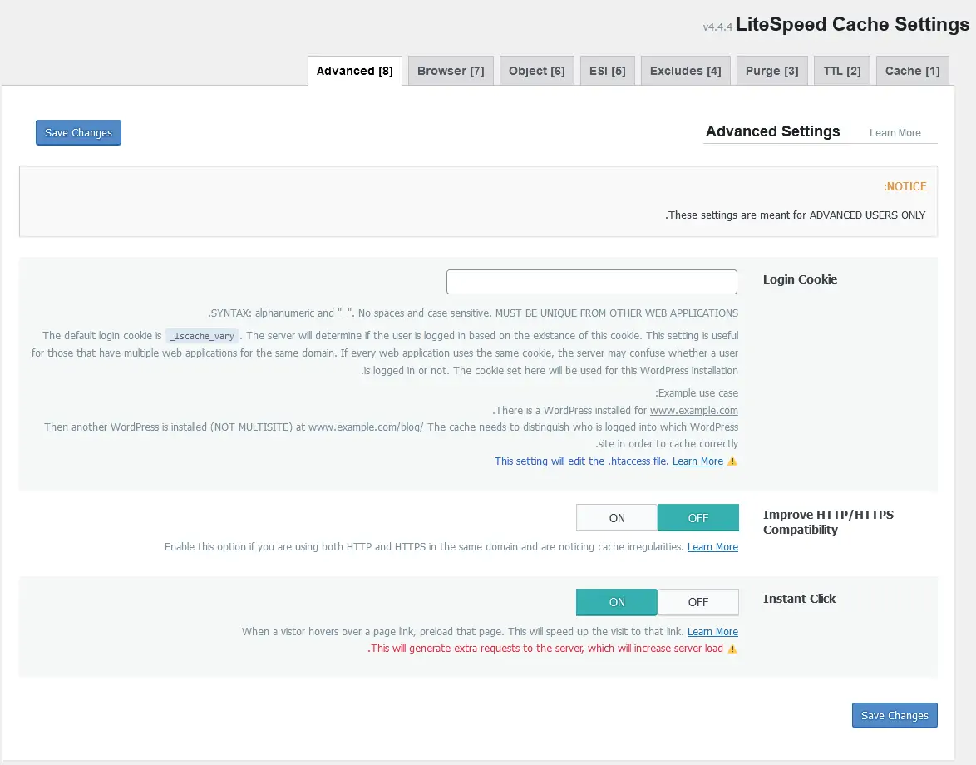Click the _lscache_vary code text
The height and width of the screenshot is (765, 976).
[202, 336]
